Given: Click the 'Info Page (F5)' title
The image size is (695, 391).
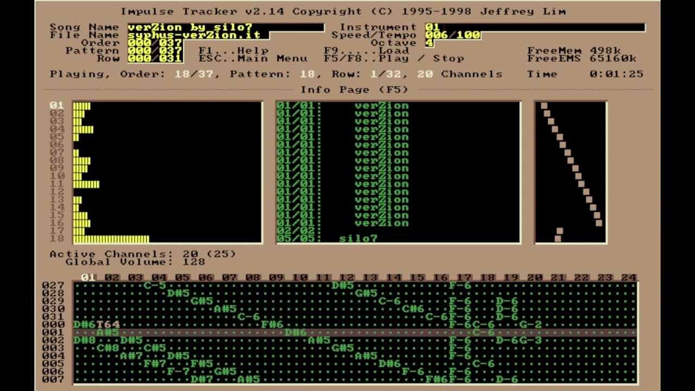Looking at the screenshot, I should (355, 90).
